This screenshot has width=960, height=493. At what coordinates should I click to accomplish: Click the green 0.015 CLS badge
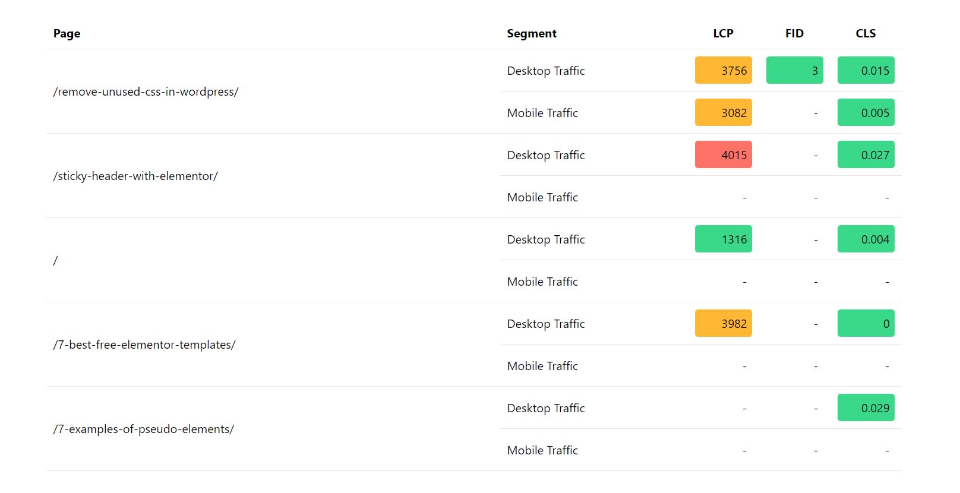coord(866,70)
